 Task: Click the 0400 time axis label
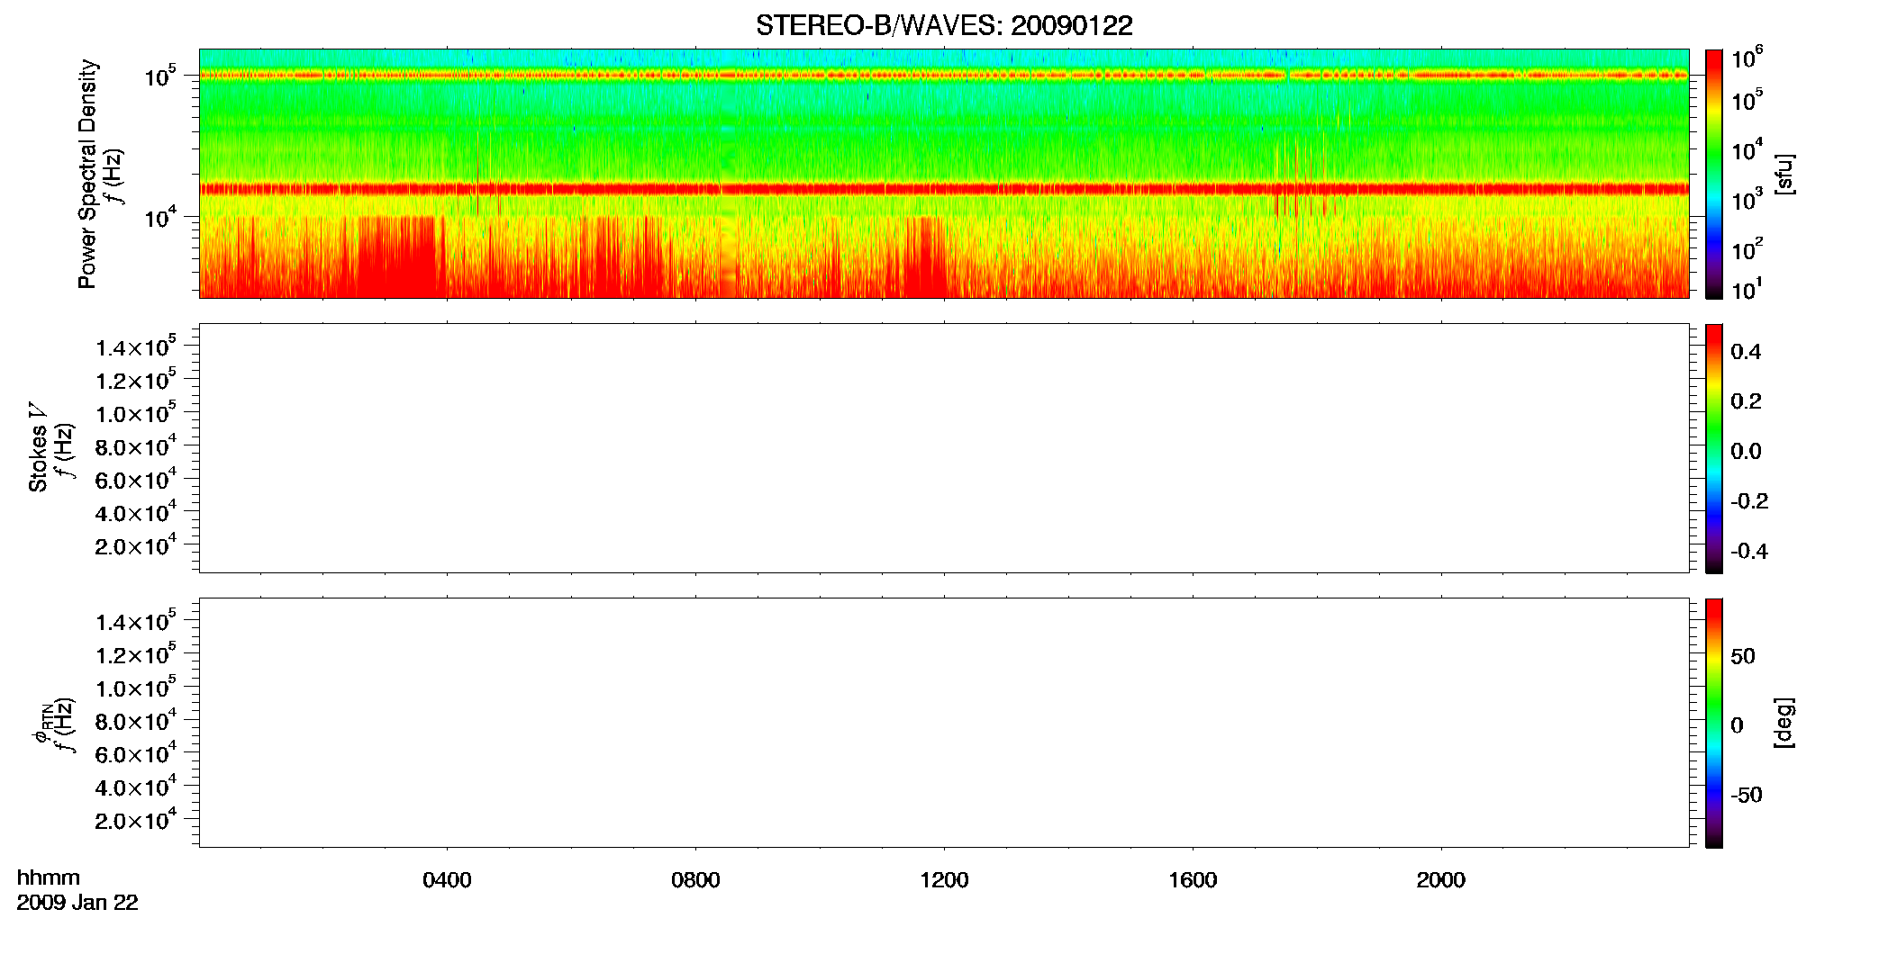pyautogui.click(x=447, y=880)
